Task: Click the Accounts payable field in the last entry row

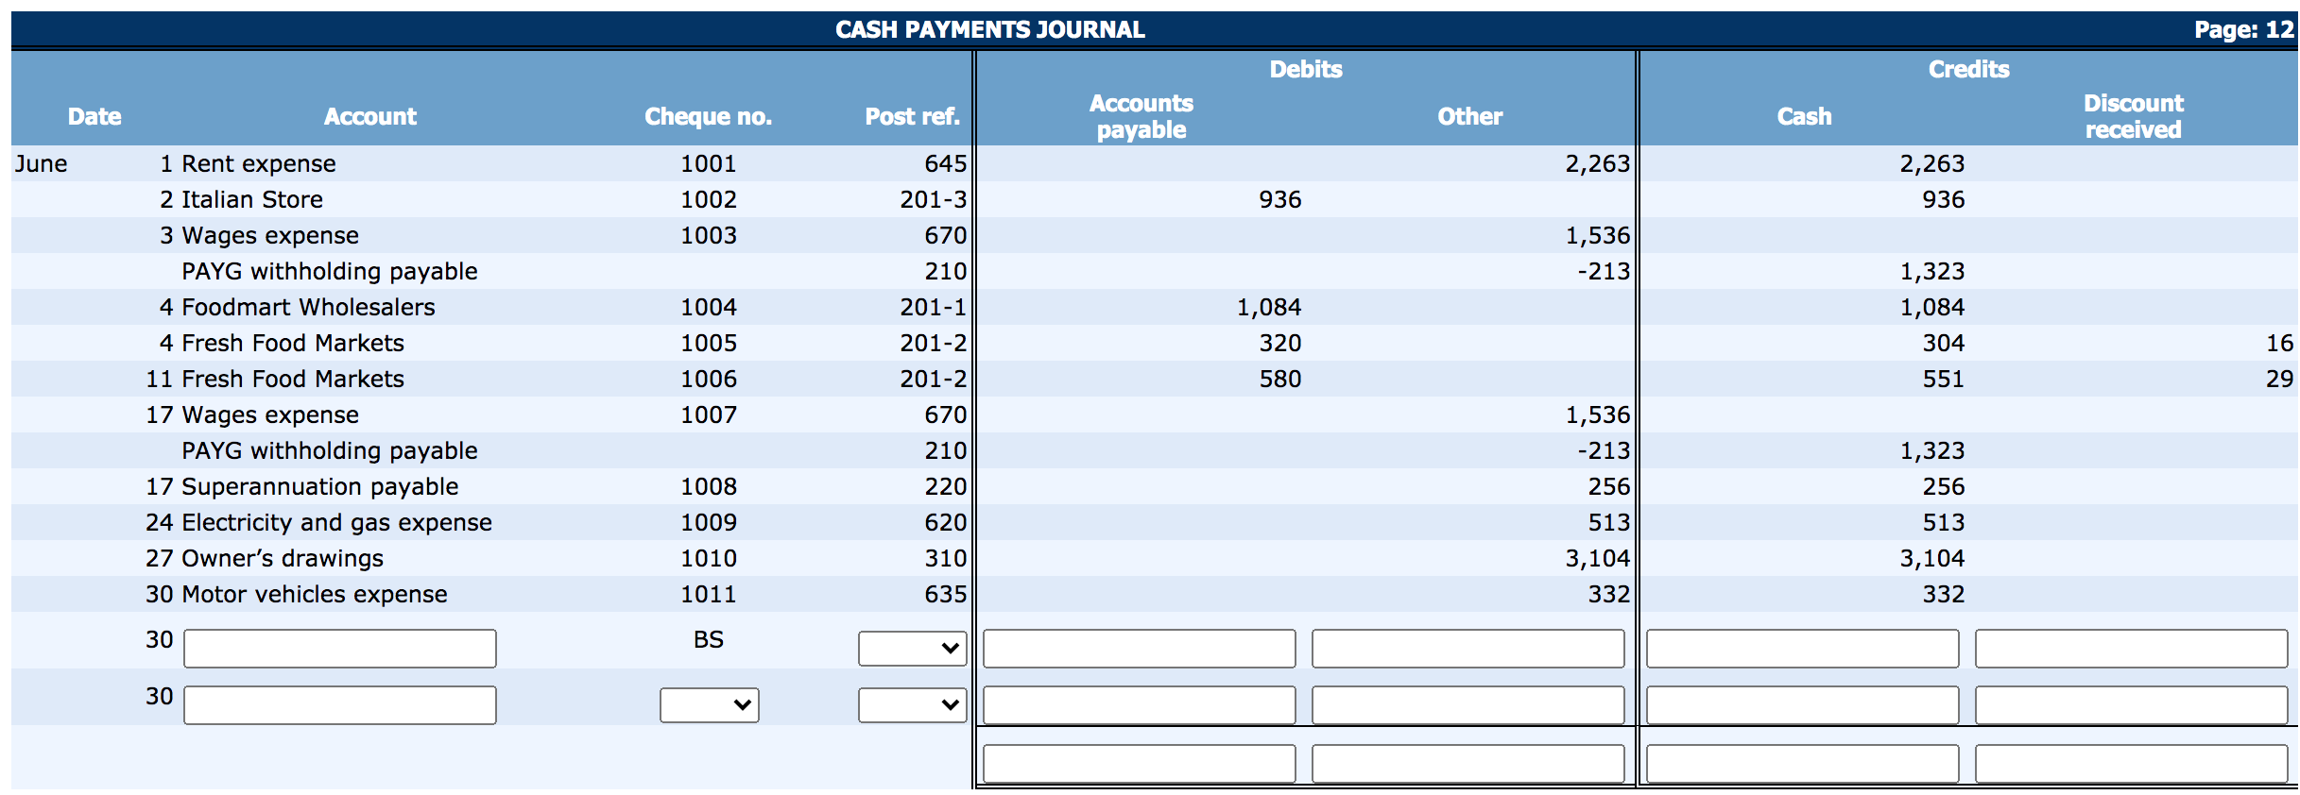Action: tap(1140, 705)
